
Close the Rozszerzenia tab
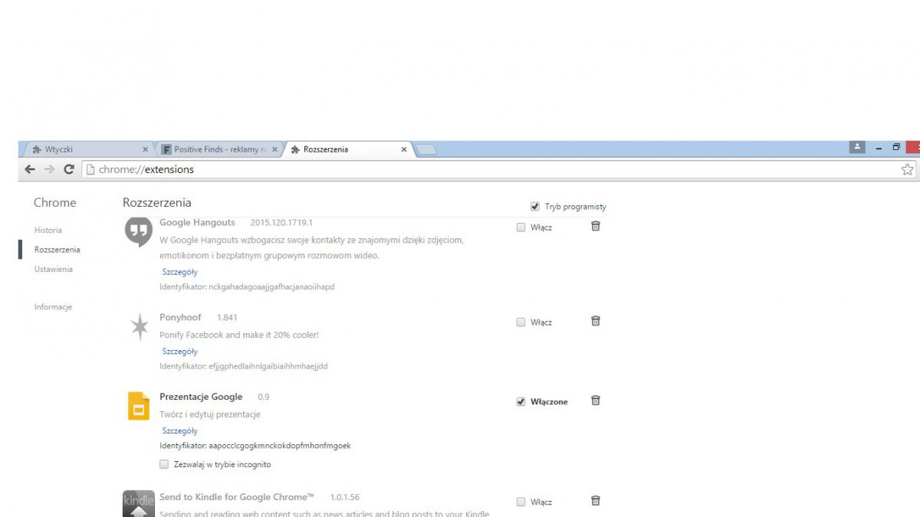(x=404, y=149)
